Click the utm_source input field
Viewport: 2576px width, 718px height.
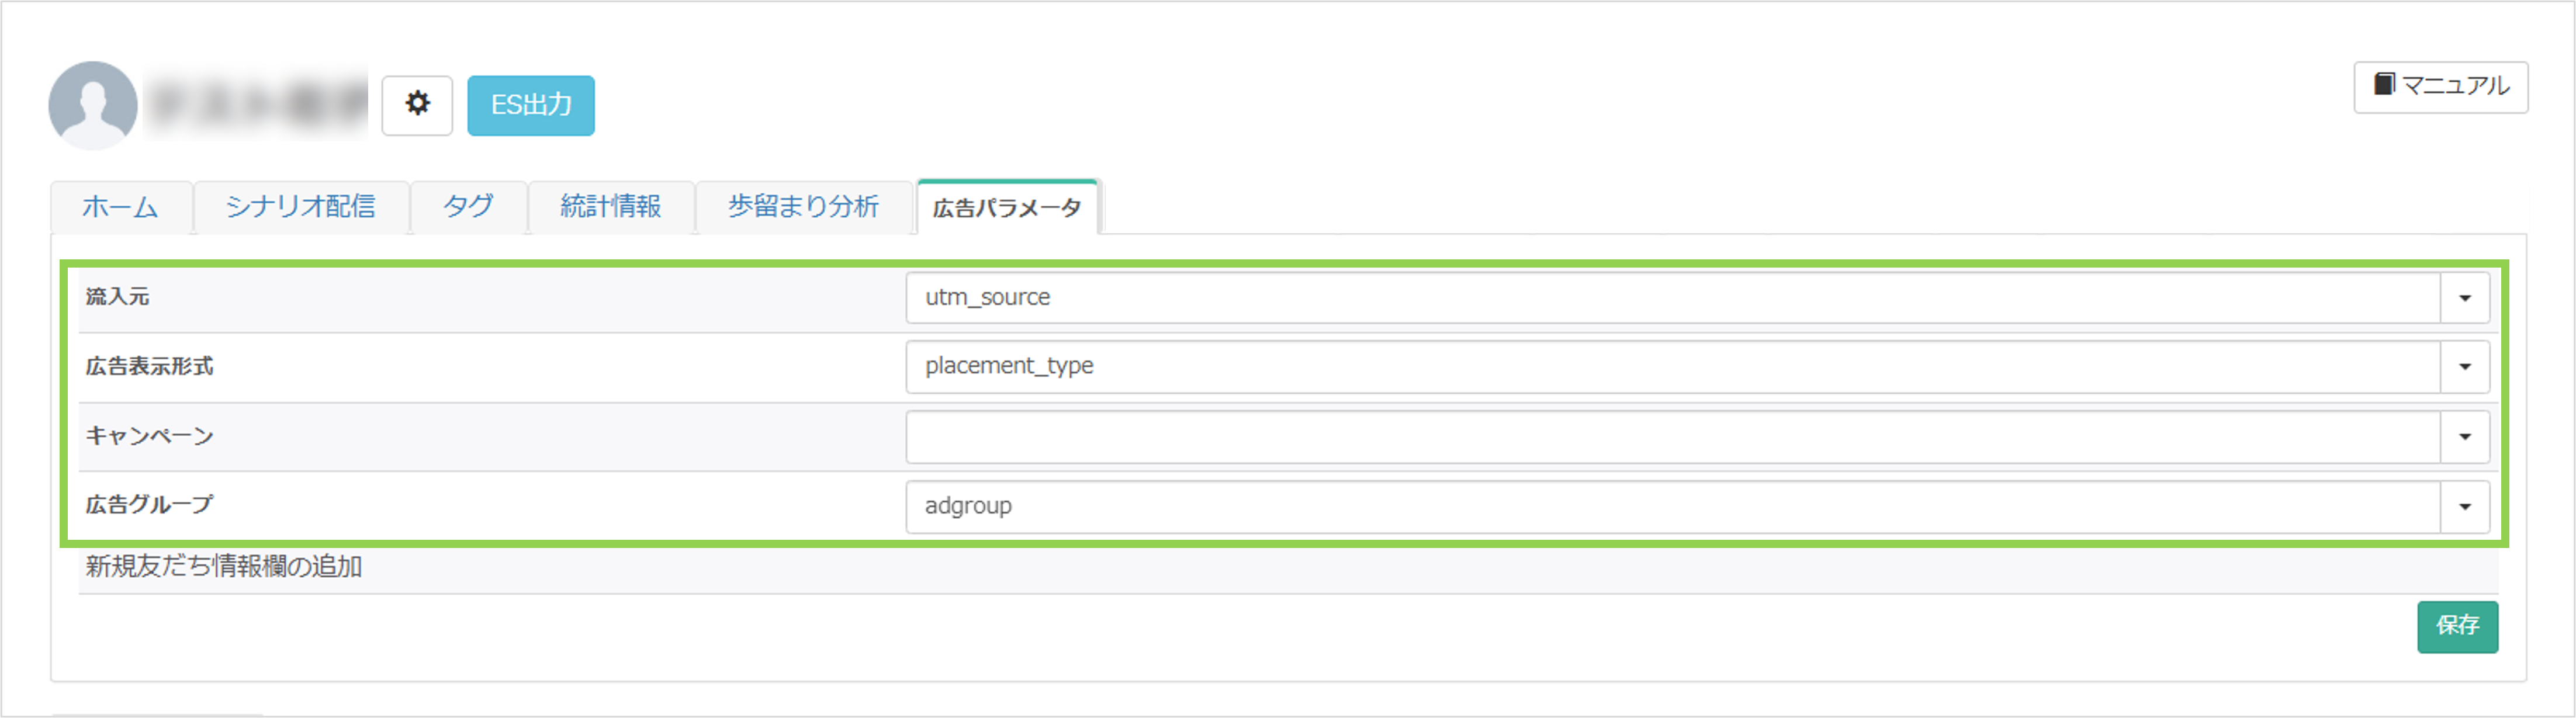pyautogui.click(x=1670, y=298)
